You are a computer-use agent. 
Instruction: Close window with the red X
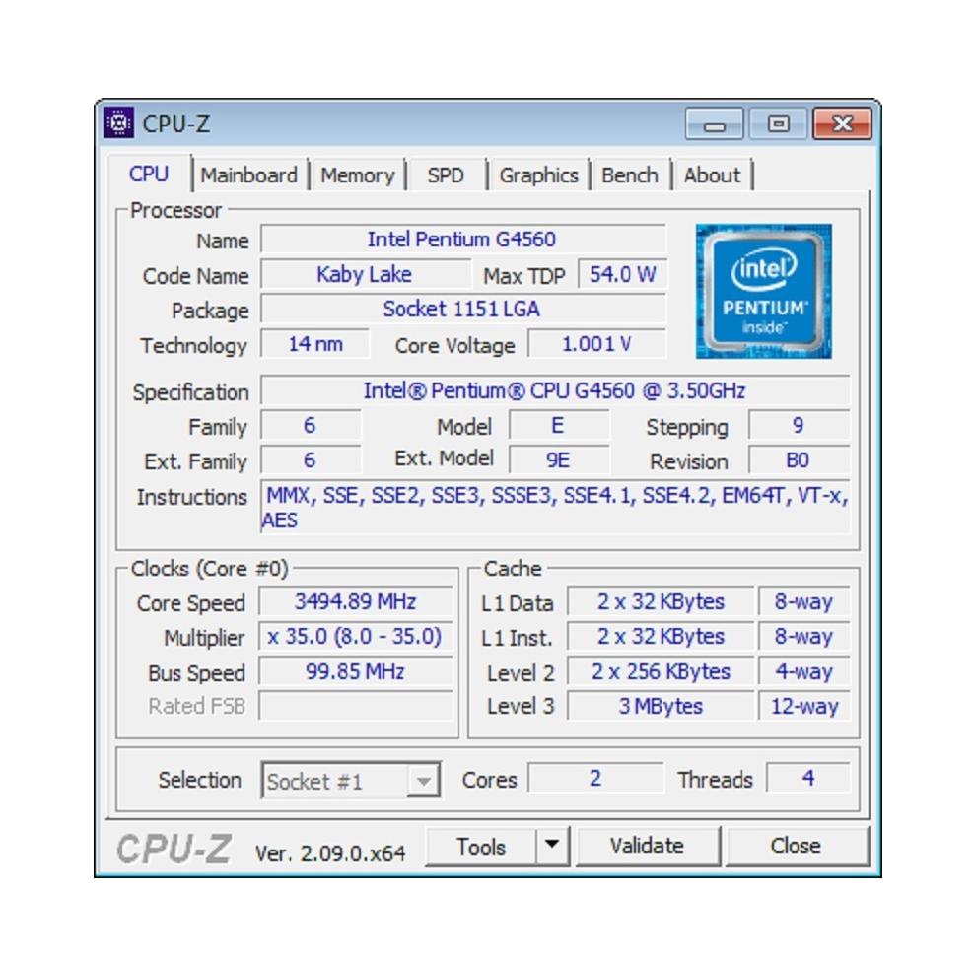(842, 124)
